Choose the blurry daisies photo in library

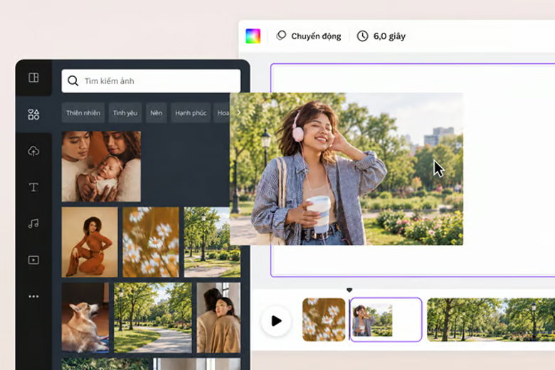point(151,242)
